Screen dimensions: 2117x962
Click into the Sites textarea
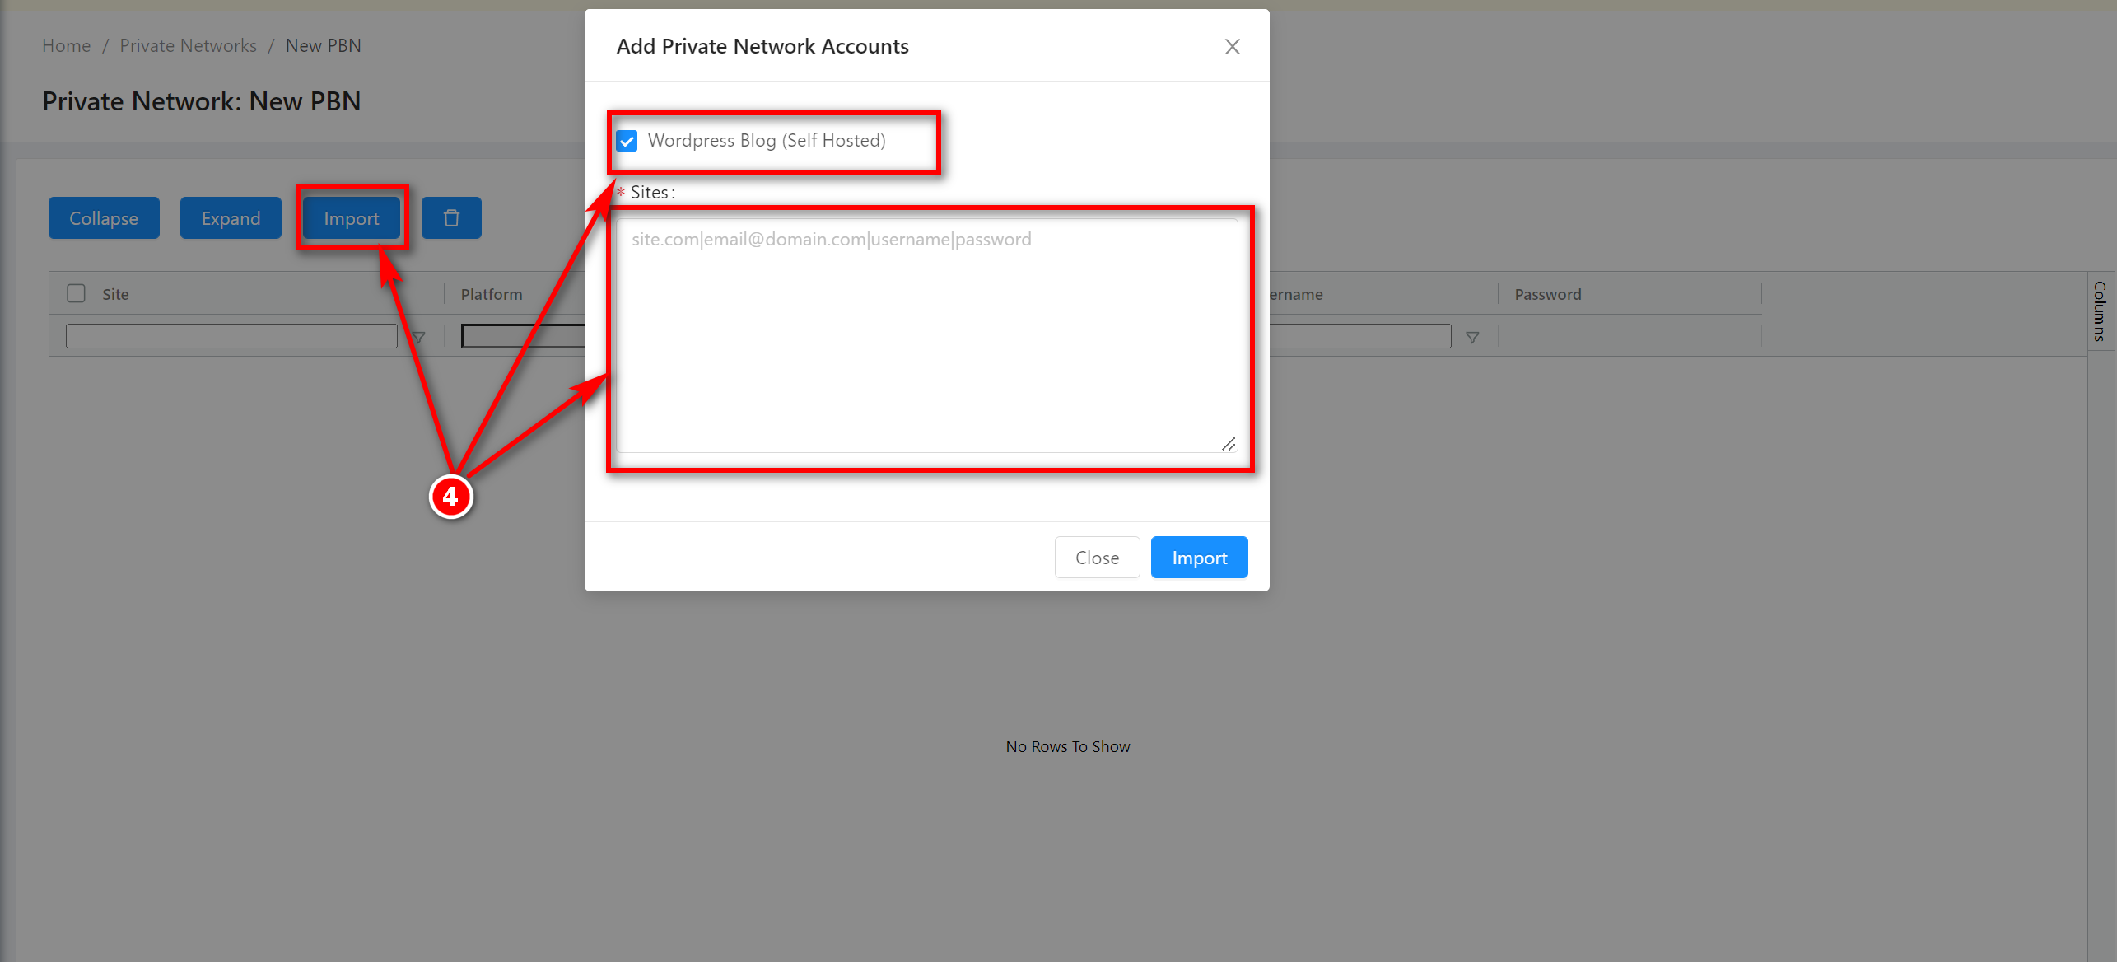click(x=926, y=335)
